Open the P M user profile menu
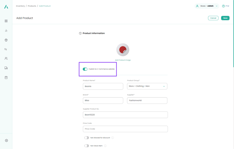Viewport: 234px width, 149px height. [226, 6]
